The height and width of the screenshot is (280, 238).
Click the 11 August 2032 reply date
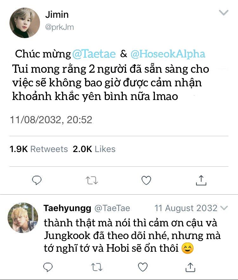click(186, 208)
